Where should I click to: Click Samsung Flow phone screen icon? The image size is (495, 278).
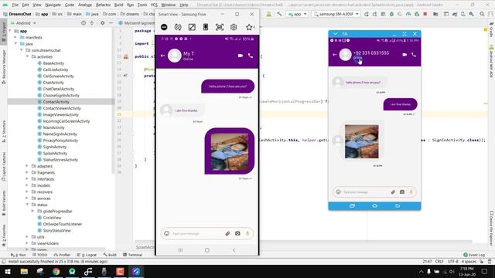coord(206,27)
